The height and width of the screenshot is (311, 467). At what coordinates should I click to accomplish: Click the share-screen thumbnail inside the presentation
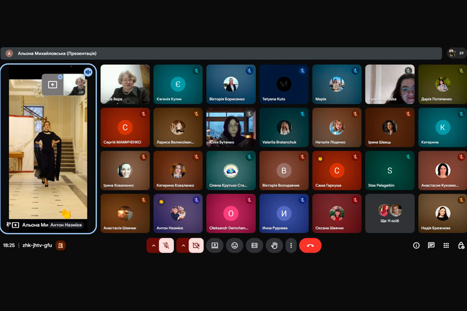pos(52,85)
